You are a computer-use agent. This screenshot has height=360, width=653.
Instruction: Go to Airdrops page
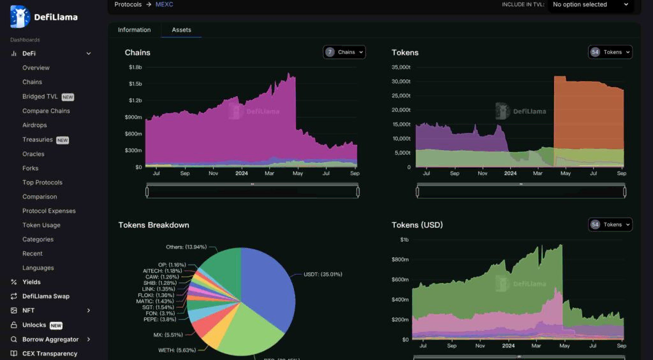pyautogui.click(x=34, y=125)
